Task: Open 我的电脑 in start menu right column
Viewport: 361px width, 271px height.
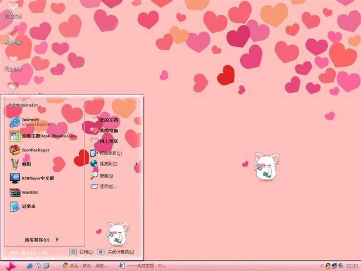Action: click(x=104, y=130)
